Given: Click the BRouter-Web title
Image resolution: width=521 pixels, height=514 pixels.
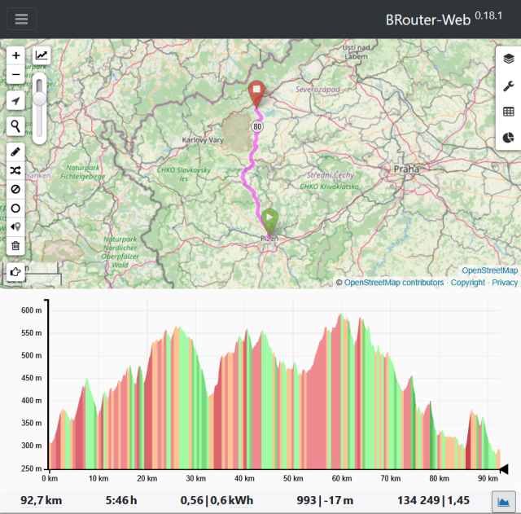Looking at the screenshot, I should coord(428,20).
